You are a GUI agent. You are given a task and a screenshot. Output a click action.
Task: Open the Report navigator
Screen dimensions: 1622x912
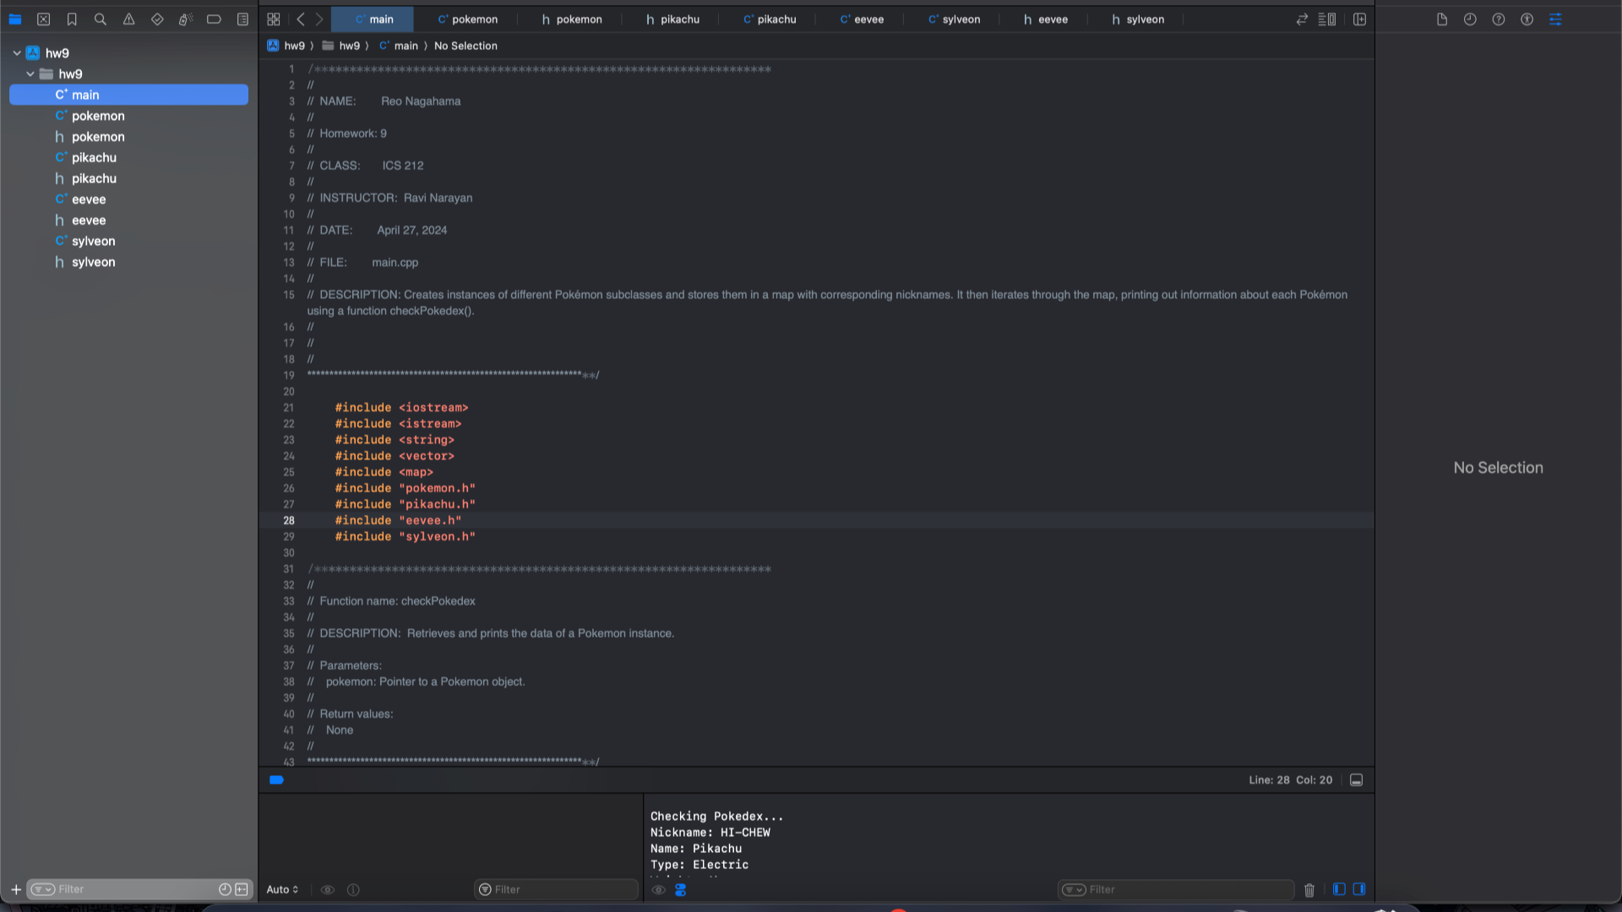pos(242,19)
